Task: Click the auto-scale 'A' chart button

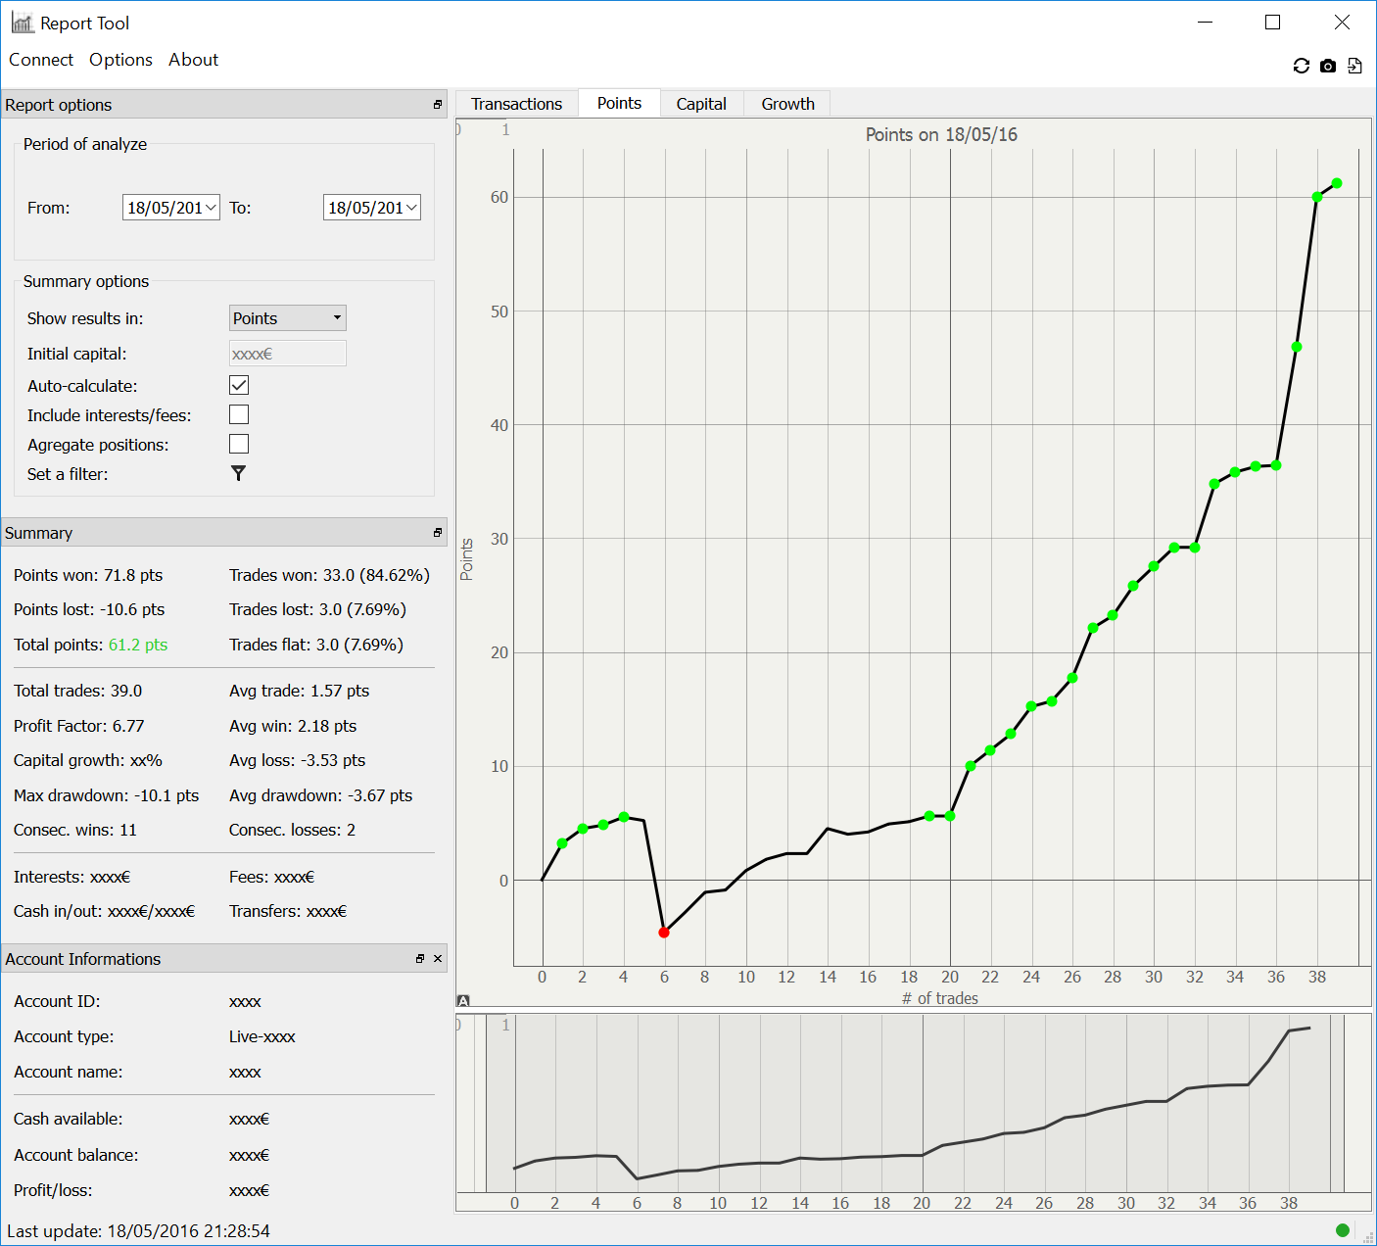Action: [x=463, y=1000]
